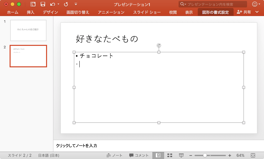Switch to Normal view icon
This screenshot has height=159, width=264.
[158, 155]
